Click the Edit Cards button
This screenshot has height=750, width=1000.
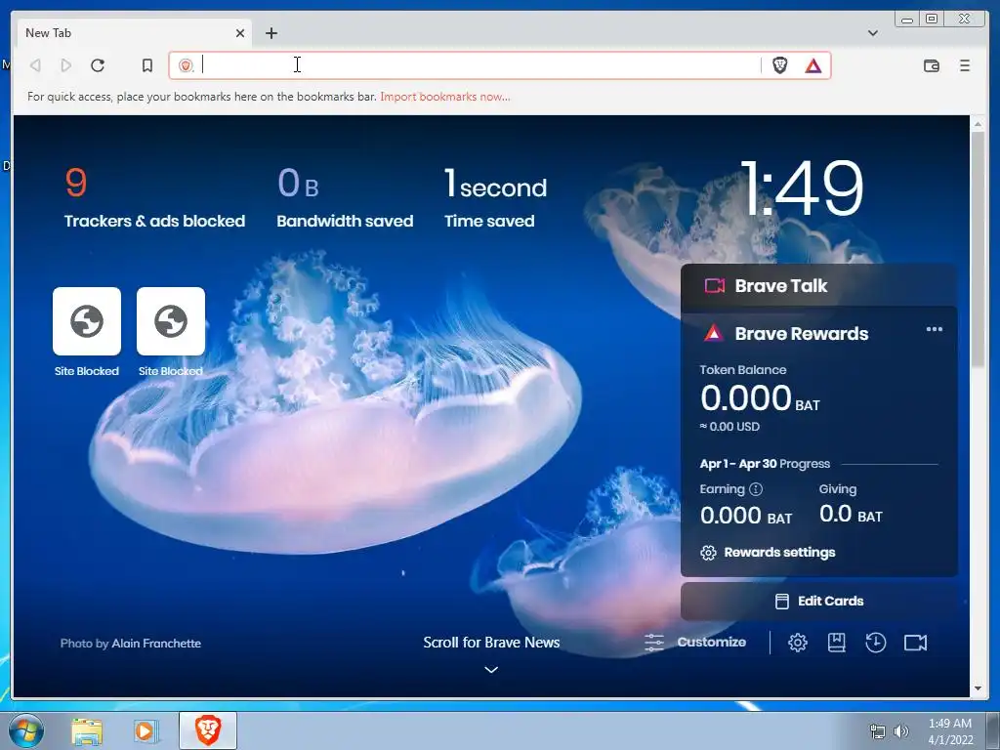click(819, 602)
